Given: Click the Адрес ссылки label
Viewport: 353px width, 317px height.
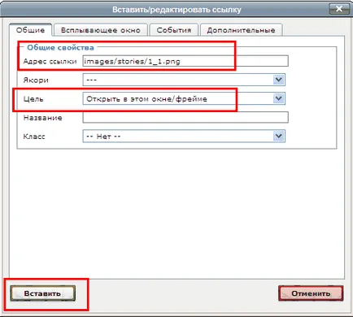Looking at the screenshot, I should [50, 62].
